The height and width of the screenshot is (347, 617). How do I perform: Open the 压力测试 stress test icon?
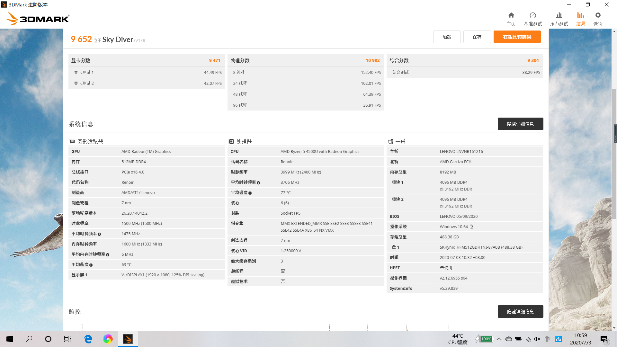559,15
